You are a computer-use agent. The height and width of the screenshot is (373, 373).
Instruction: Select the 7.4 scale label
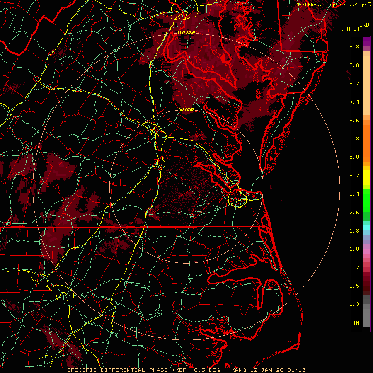point(354,102)
